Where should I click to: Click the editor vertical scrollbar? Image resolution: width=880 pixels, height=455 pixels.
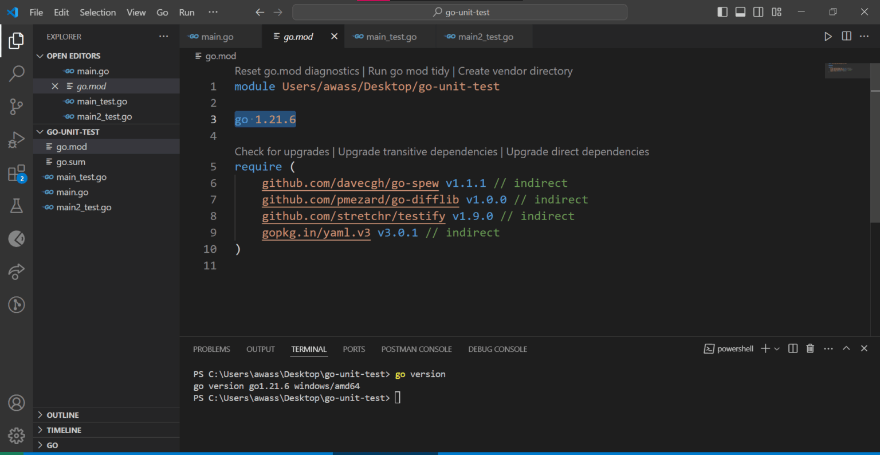pos(875,156)
